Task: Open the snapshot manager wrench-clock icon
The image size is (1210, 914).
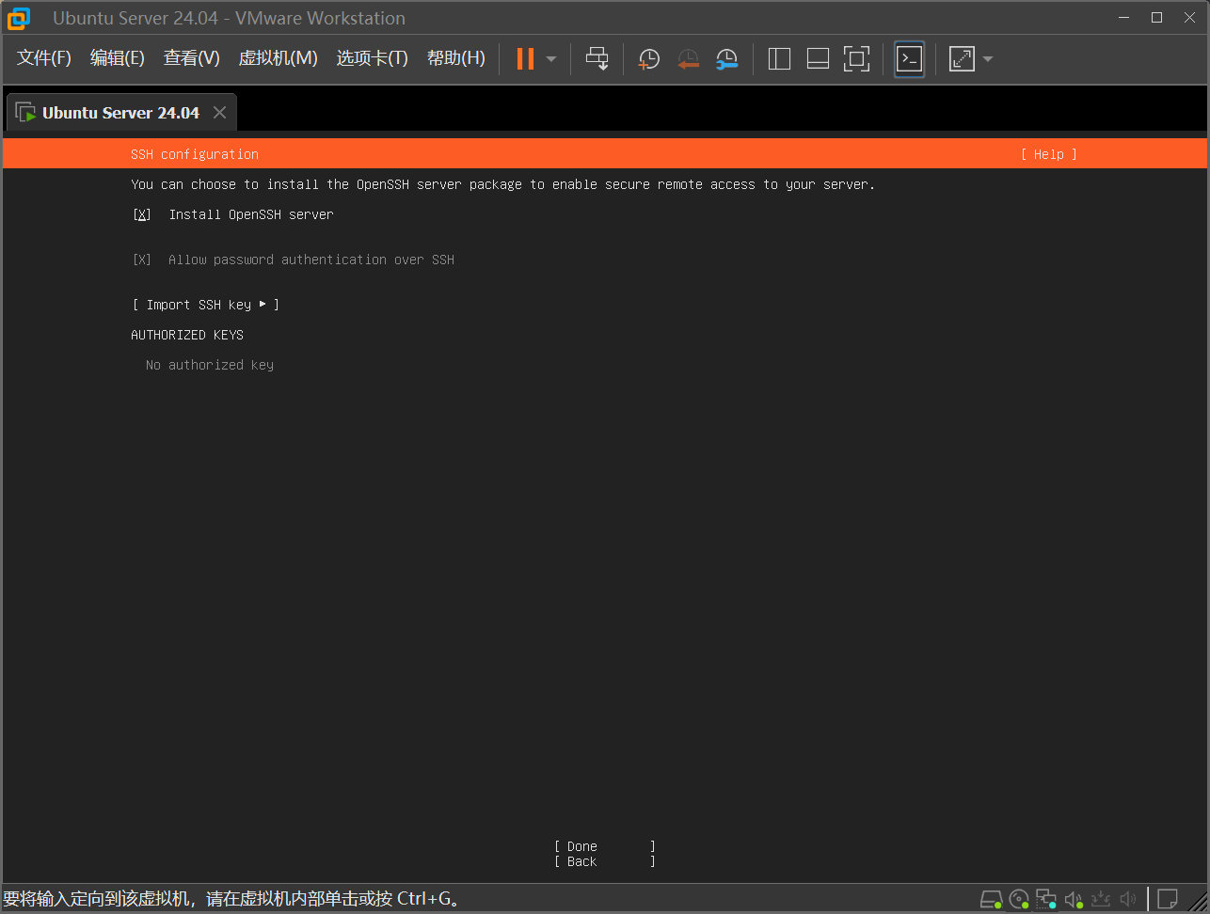Action: coord(727,59)
